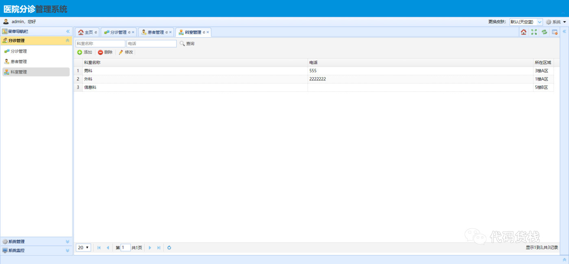Click the 菜单导航栏 panel icon
The height and width of the screenshot is (264, 569).
tap(4, 31)
